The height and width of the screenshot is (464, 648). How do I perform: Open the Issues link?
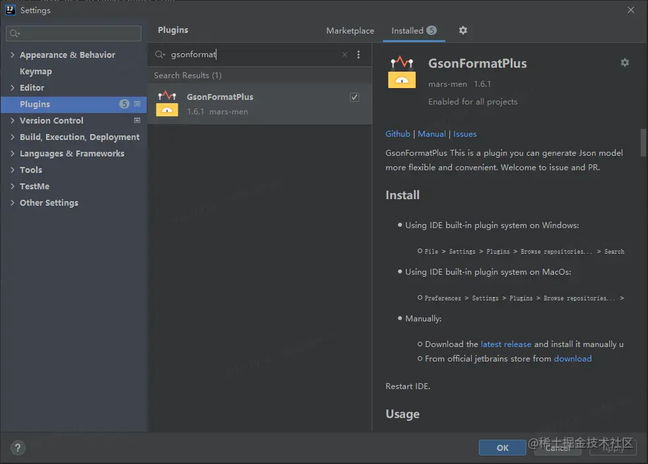coord(464,134)
